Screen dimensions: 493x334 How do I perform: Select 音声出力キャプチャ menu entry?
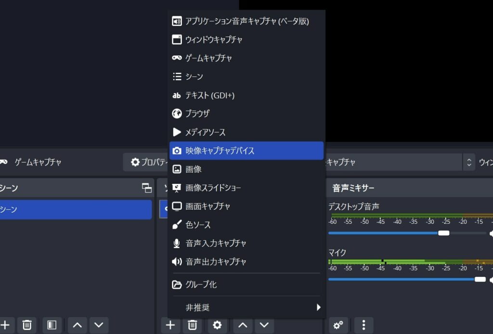click(x=246, y=262)
